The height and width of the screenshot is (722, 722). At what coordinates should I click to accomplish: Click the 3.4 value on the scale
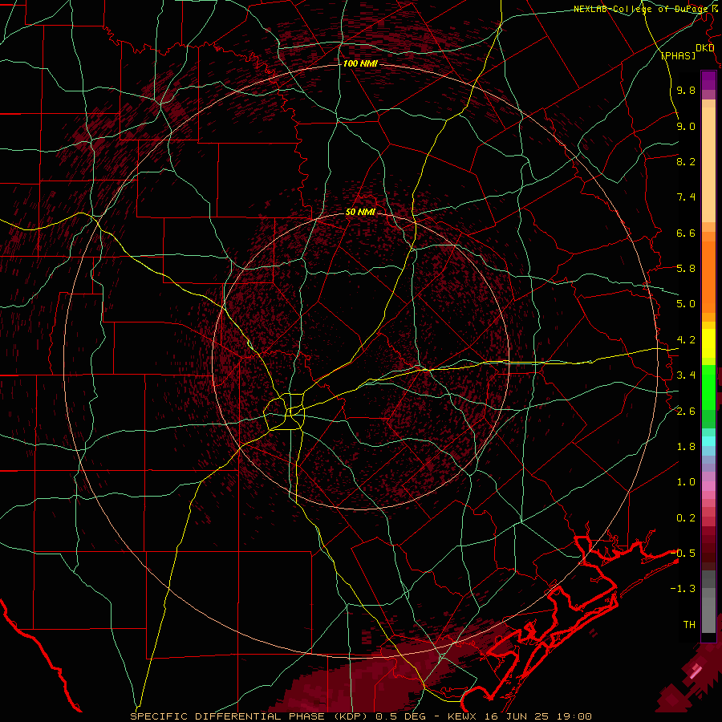(686, 375)
